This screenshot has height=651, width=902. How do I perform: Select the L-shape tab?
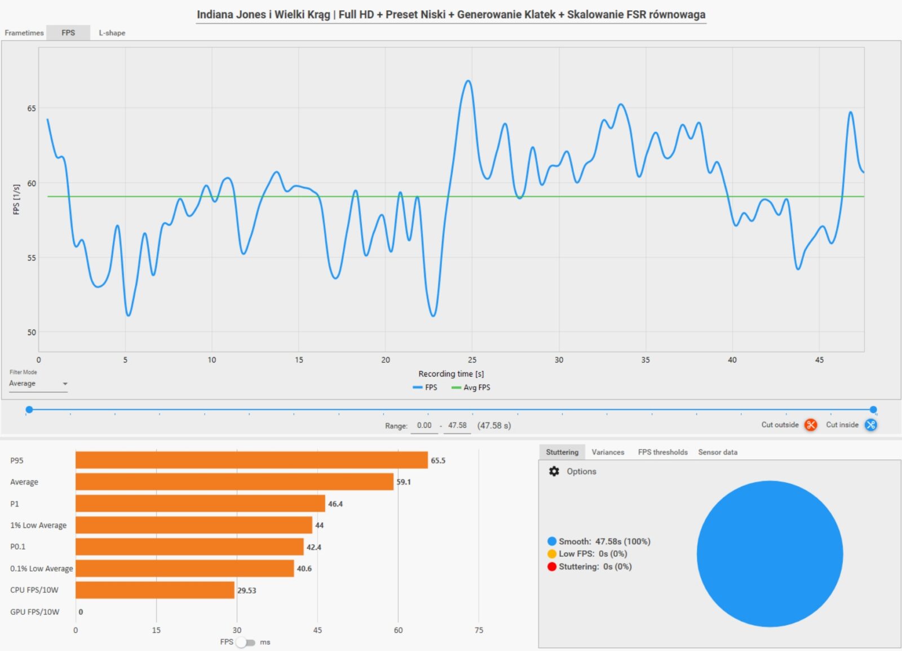[112, 33]
